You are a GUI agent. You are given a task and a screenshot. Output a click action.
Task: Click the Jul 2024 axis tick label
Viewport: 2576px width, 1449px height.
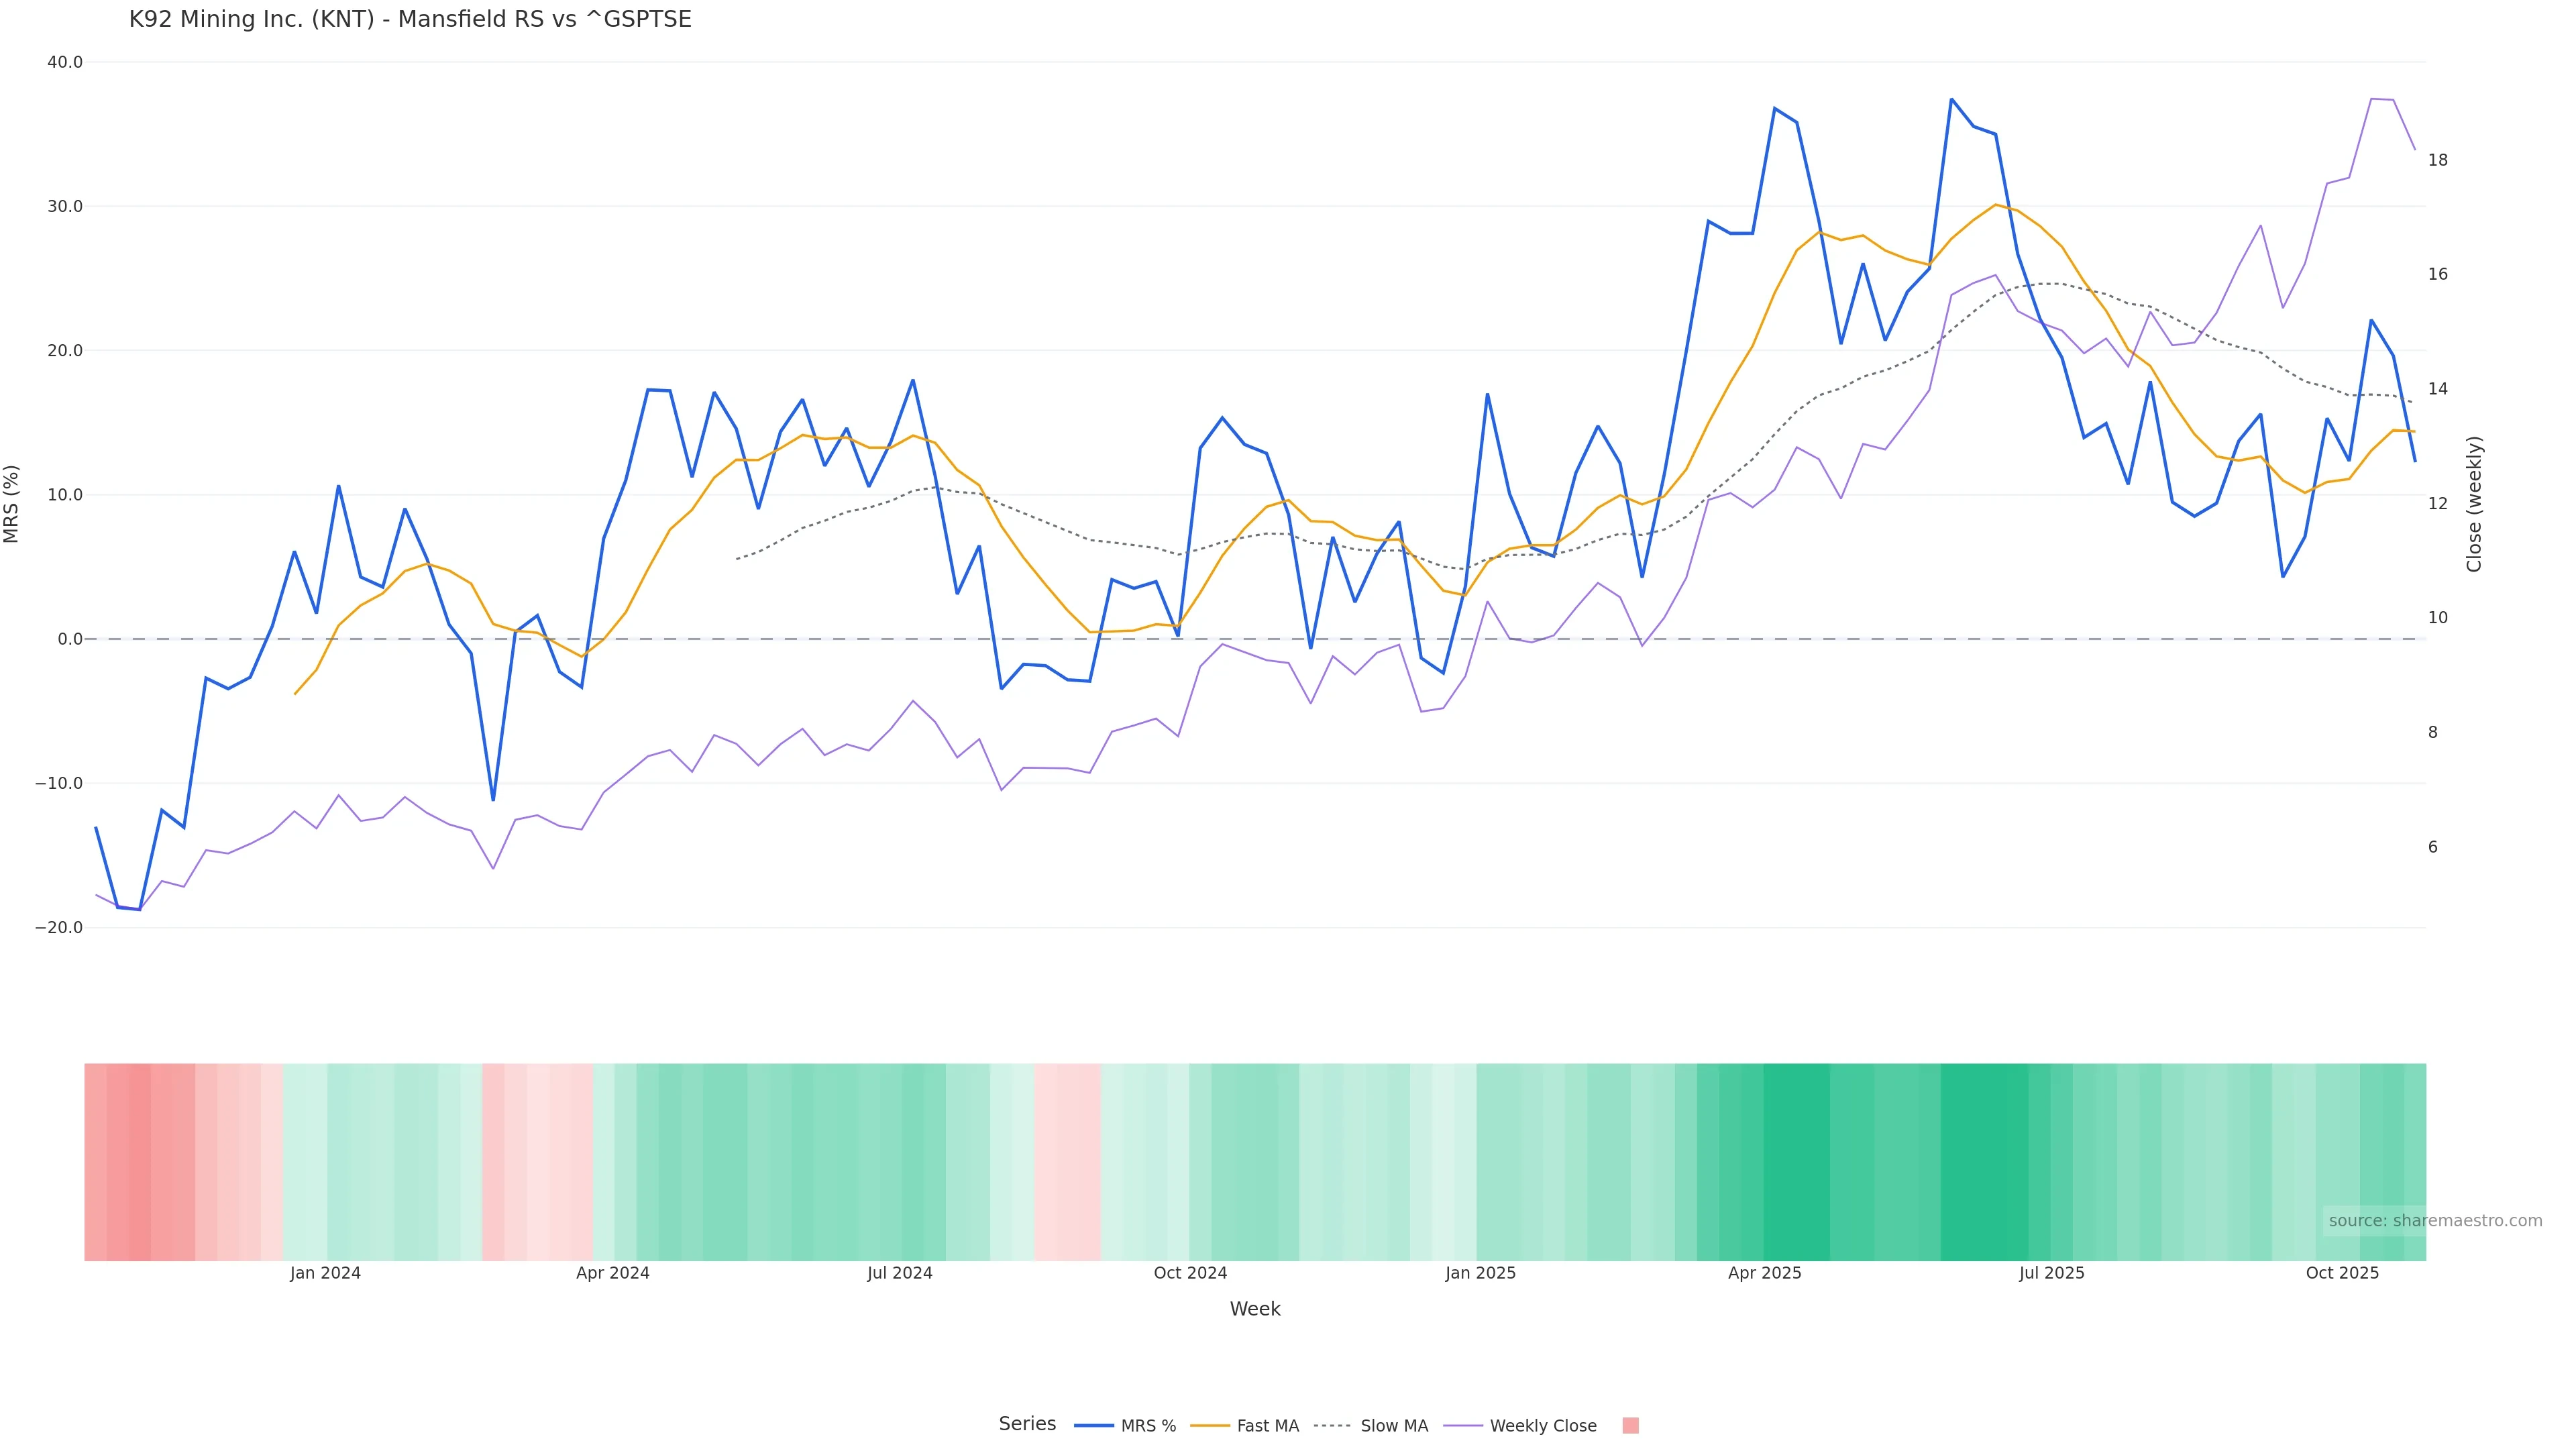pyautogui.click(x=899, y=1273)
